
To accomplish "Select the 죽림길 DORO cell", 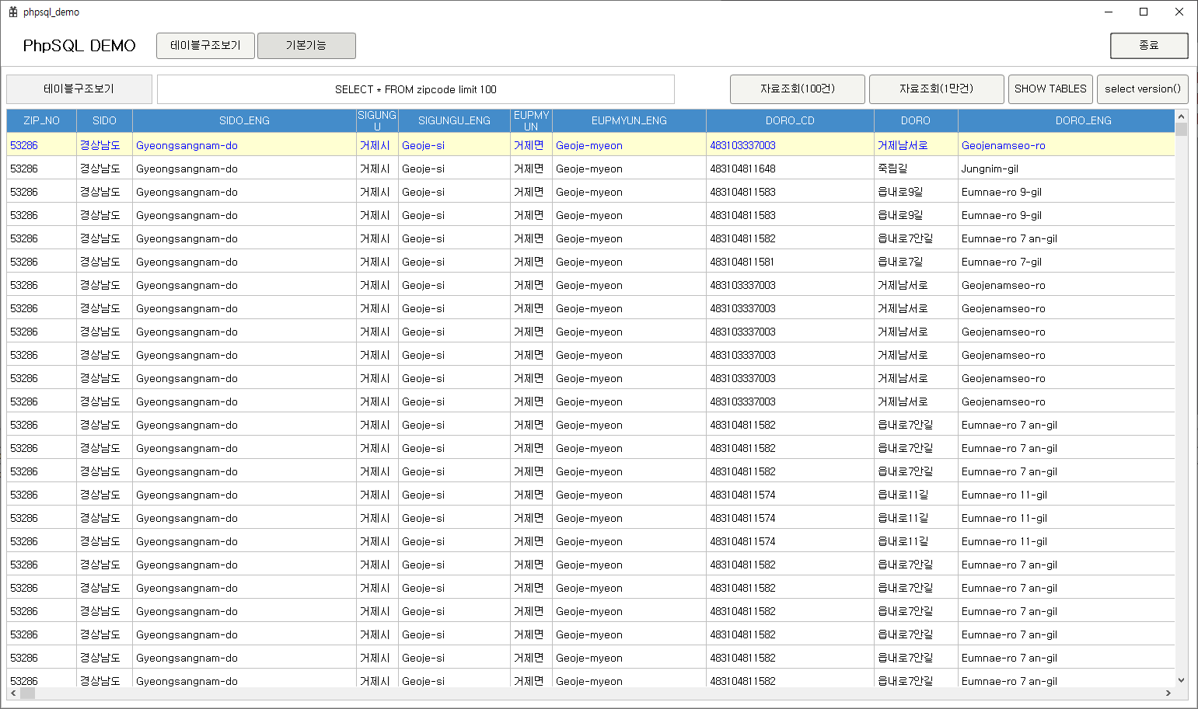I will pos(916,169).
